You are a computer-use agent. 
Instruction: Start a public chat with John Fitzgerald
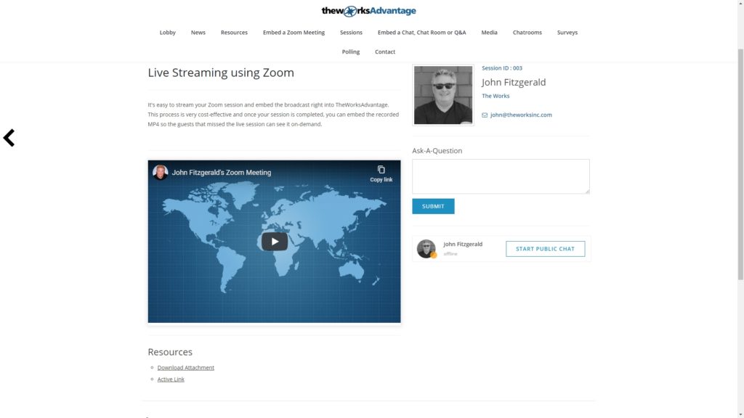(x=545, y=249)
